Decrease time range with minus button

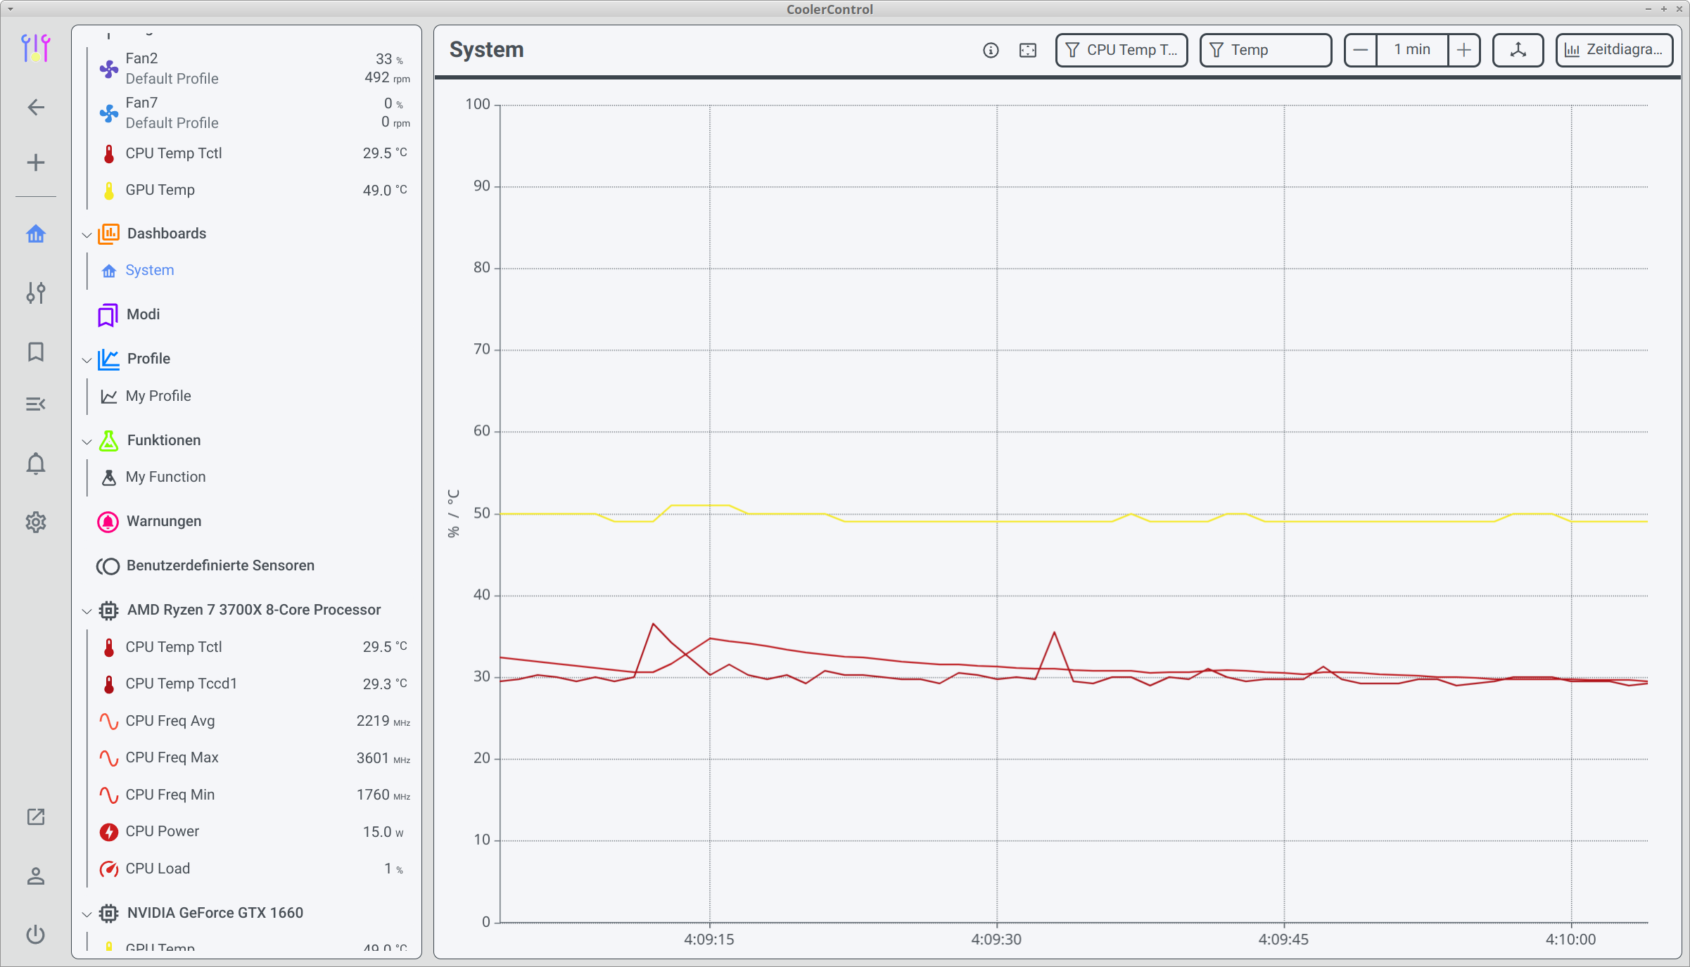click(1361, 50)
